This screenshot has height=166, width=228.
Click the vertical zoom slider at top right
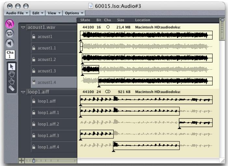tap(222, 29)
